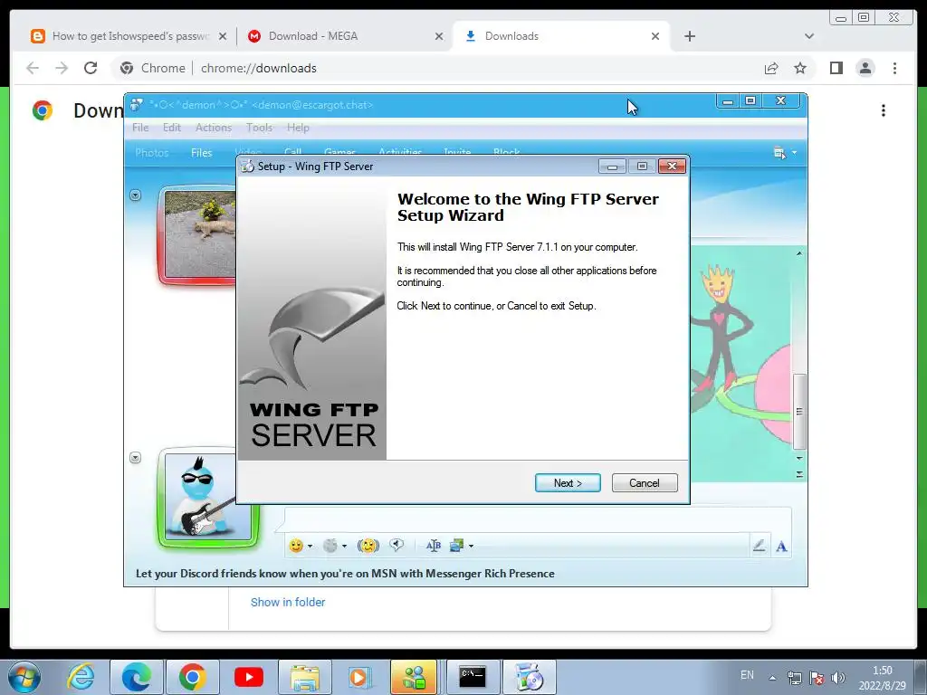Click the Action Center flag tray icon
This screenshot has width=927, height=695.
coord(817,677)
